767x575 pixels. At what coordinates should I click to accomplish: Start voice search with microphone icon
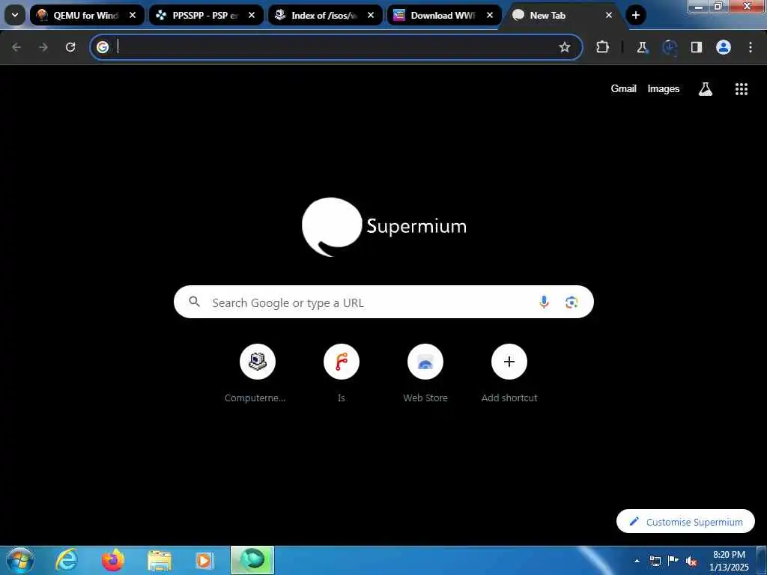pyautogui.click(x=544, y=302)
